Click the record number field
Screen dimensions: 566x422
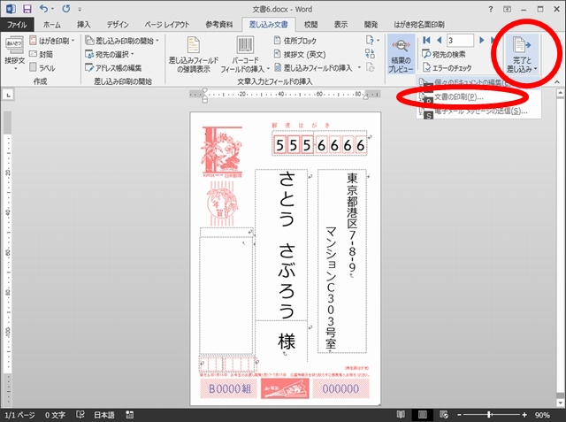(460, 40)
